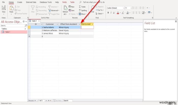Click the numbered list icon
Screen dimensions: 178x105
136,8
